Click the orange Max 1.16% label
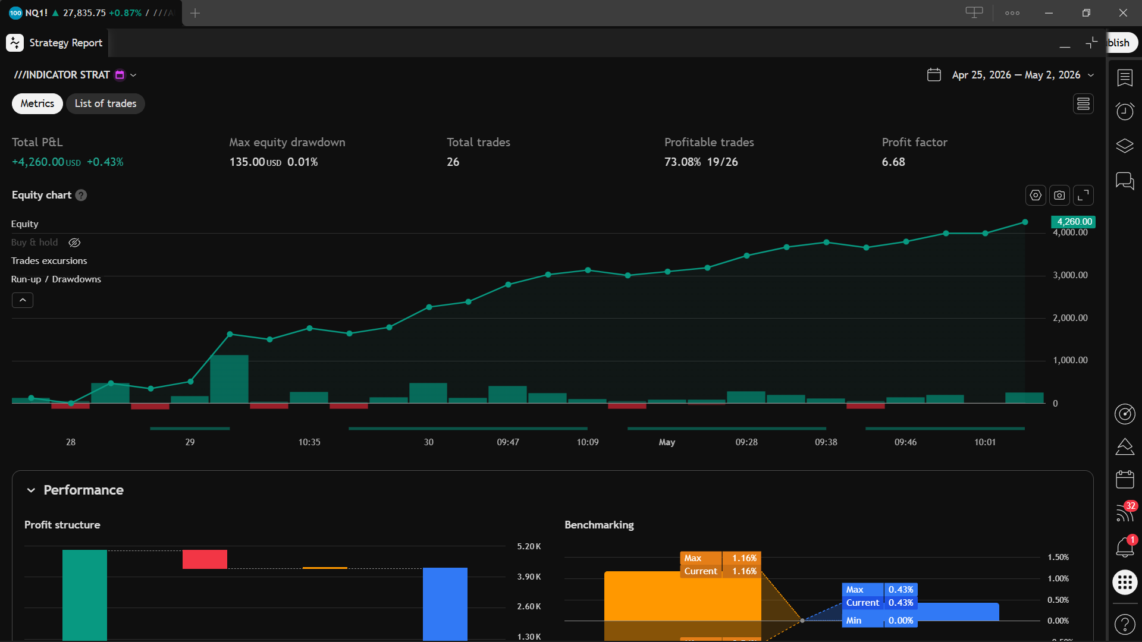Image resolution: width=1142 pixels, height=642 pixels. (720, 558)
